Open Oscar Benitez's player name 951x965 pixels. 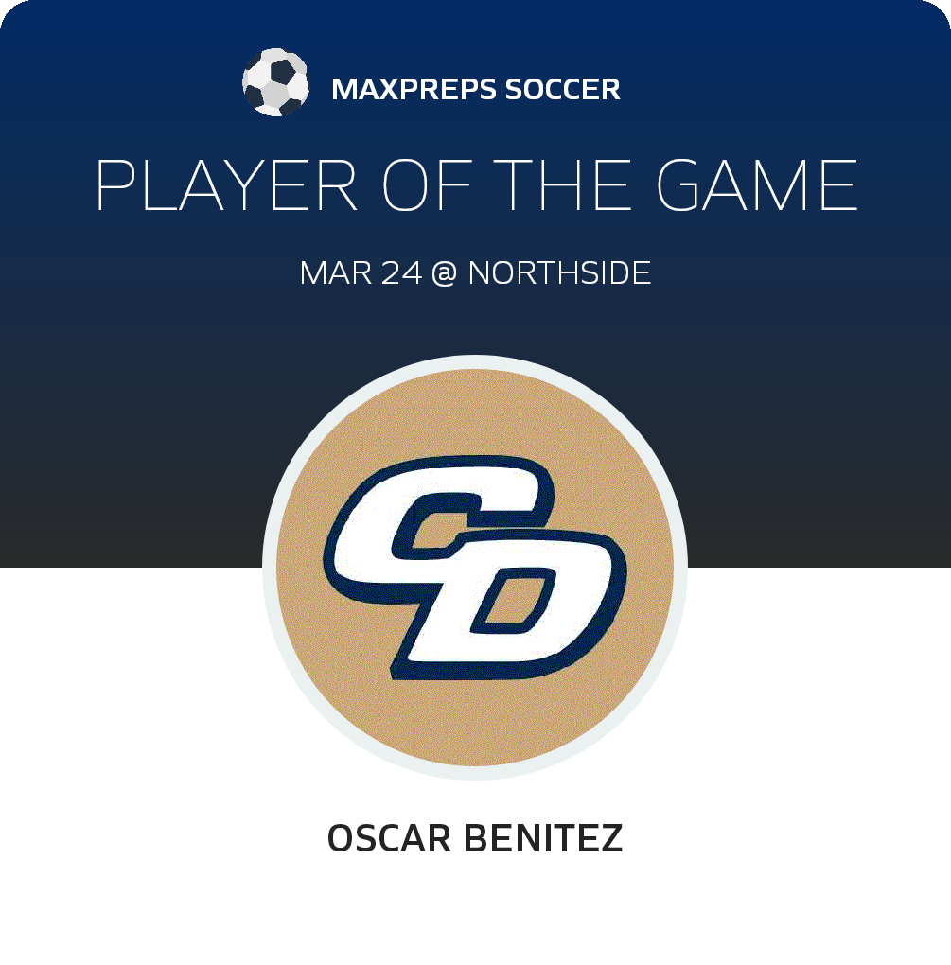point(475,838)
